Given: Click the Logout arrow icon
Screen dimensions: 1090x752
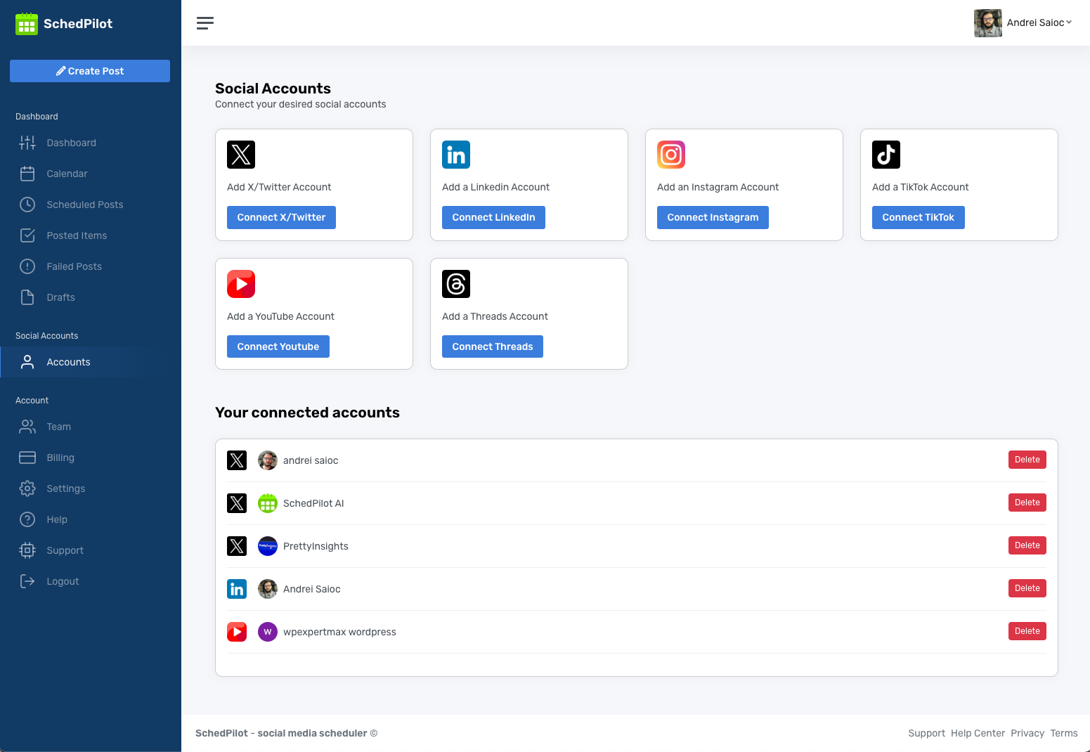Looking at the screenshot, I should pyautogui.click(x=27, y=581).
